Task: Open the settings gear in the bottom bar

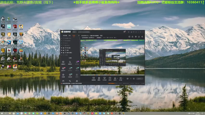Action: 134,79
